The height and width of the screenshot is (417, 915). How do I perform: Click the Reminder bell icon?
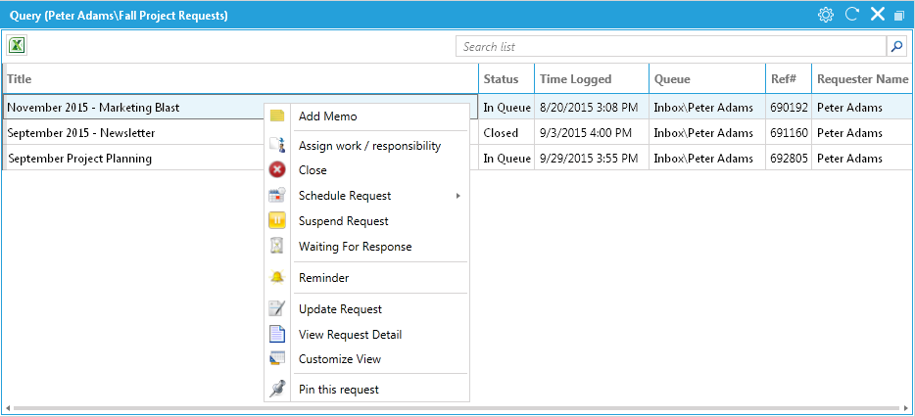277,278
